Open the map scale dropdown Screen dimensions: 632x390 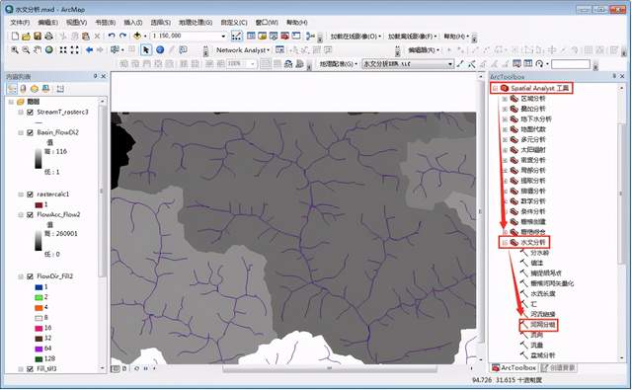(223, 37)
